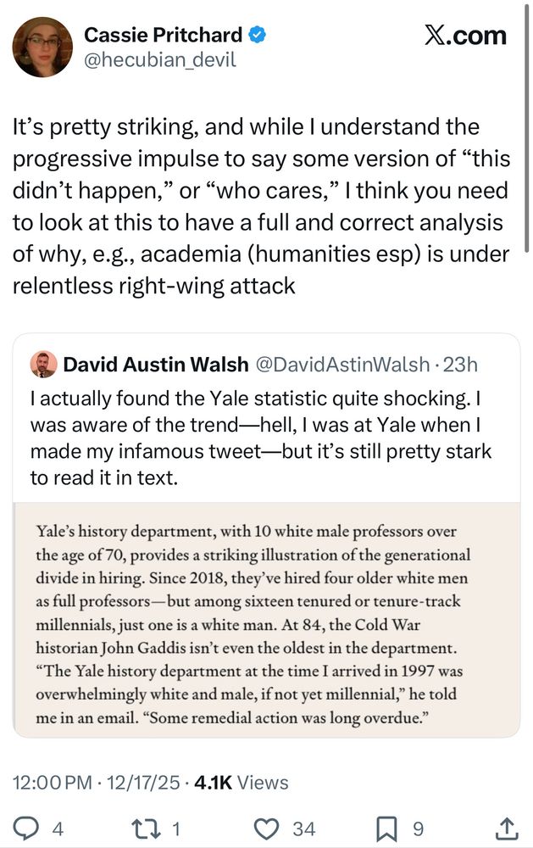Click Cassie Pritchard's display name
533x848 pixels.
(x=164, y=36)
